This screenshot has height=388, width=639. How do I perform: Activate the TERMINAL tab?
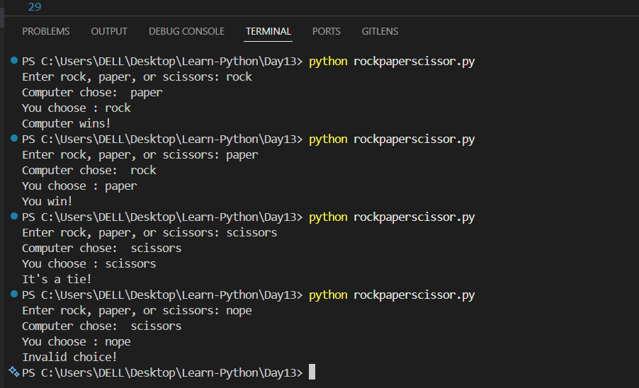click(268, 31)
